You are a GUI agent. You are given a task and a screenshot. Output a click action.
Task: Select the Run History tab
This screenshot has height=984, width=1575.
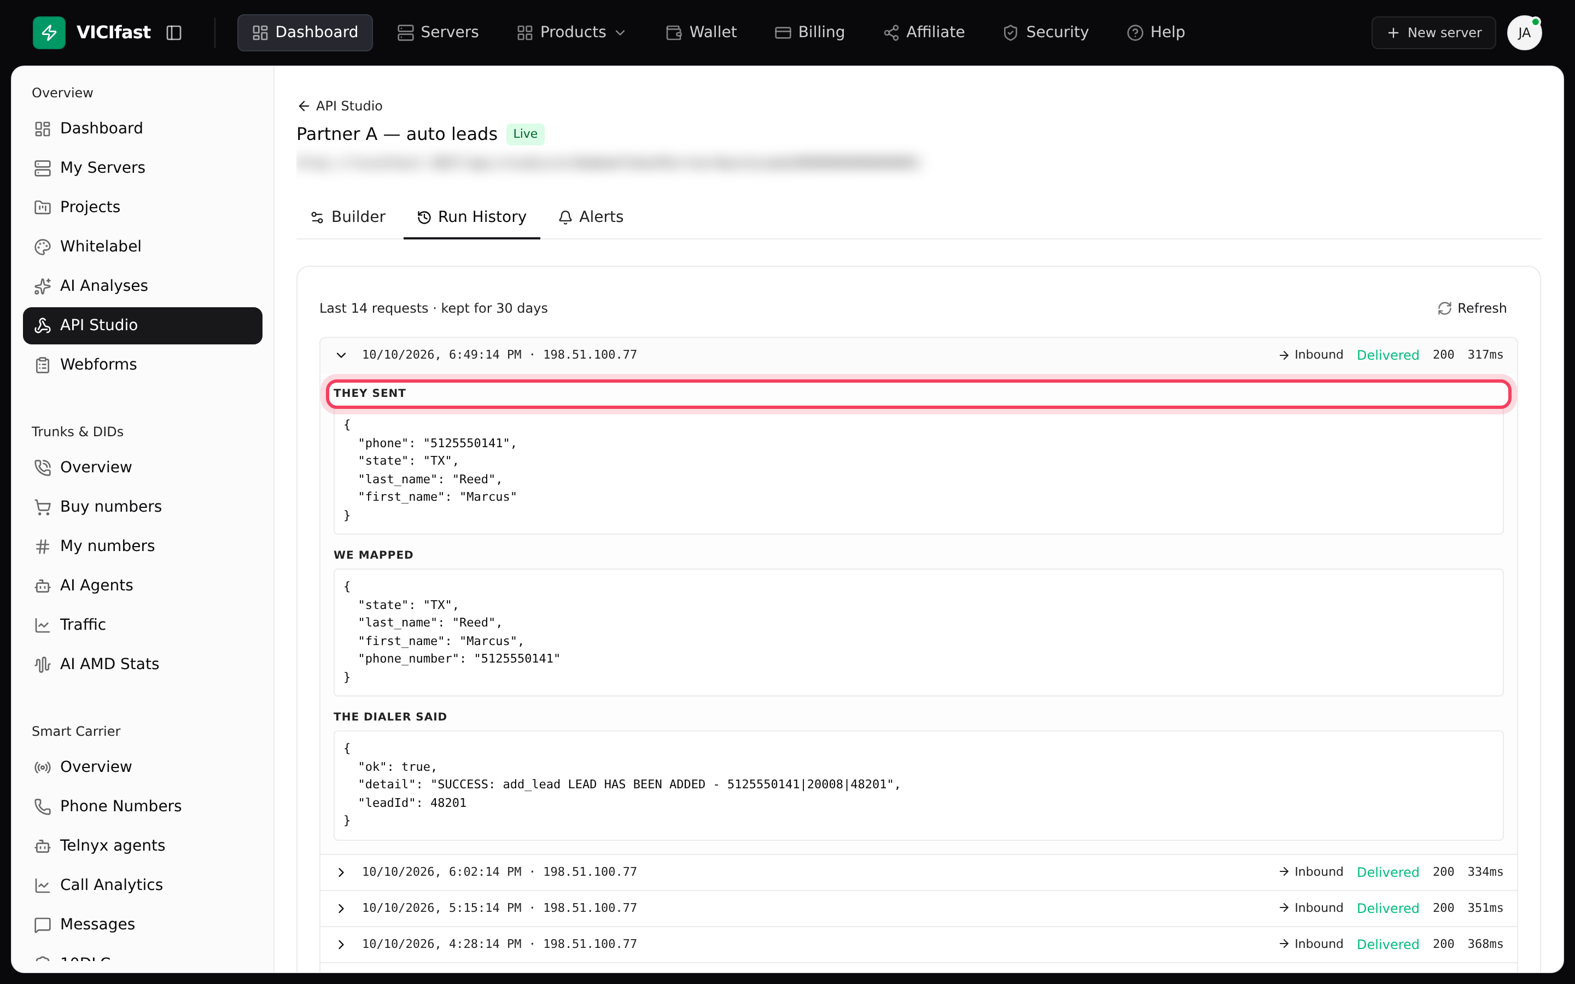click(x=472, y=216)
